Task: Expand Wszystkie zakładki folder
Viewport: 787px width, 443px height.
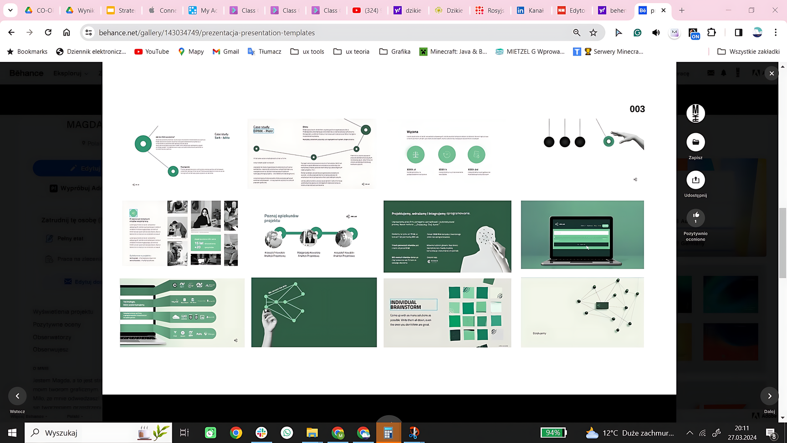Action: point(748,52)
